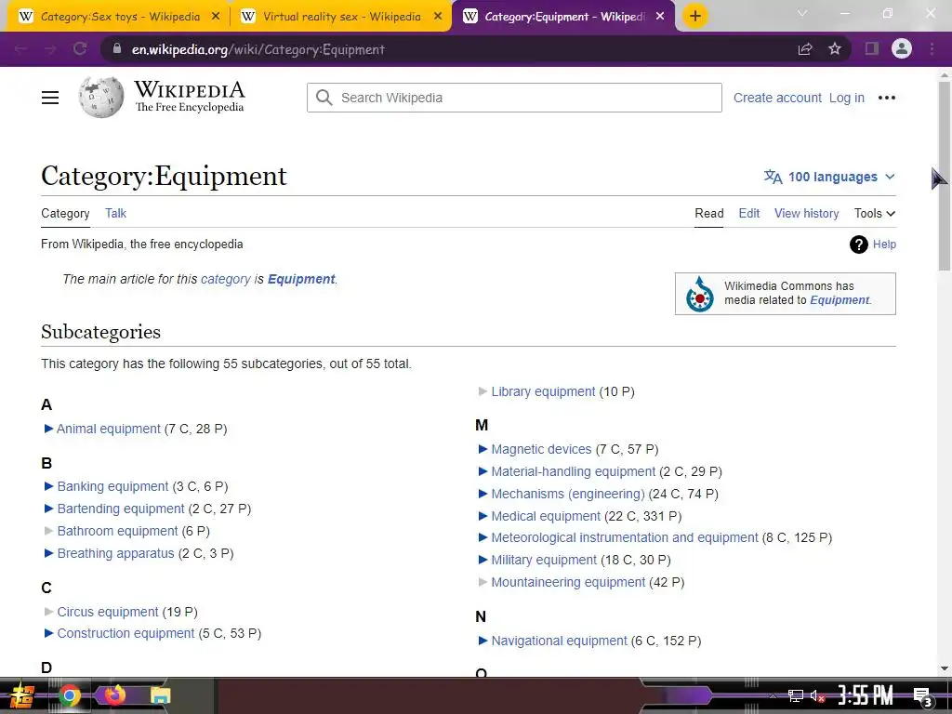952x714 pixels.
Task: Toggle Chrome side panel icon
Action: pyautogui.click(x=872, y=48)
